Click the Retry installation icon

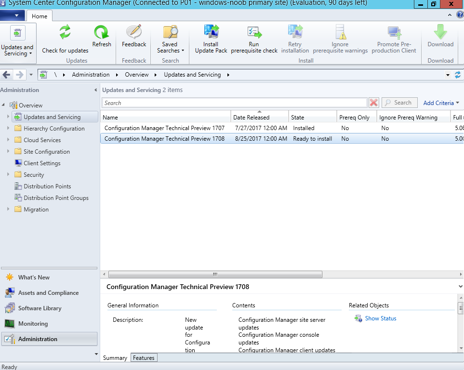[x=295, y=32]
